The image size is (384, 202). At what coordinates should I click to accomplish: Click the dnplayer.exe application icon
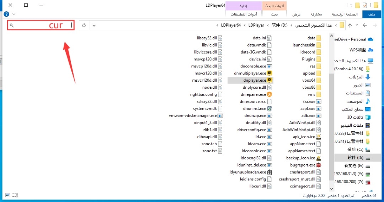(x=270, y=80)
